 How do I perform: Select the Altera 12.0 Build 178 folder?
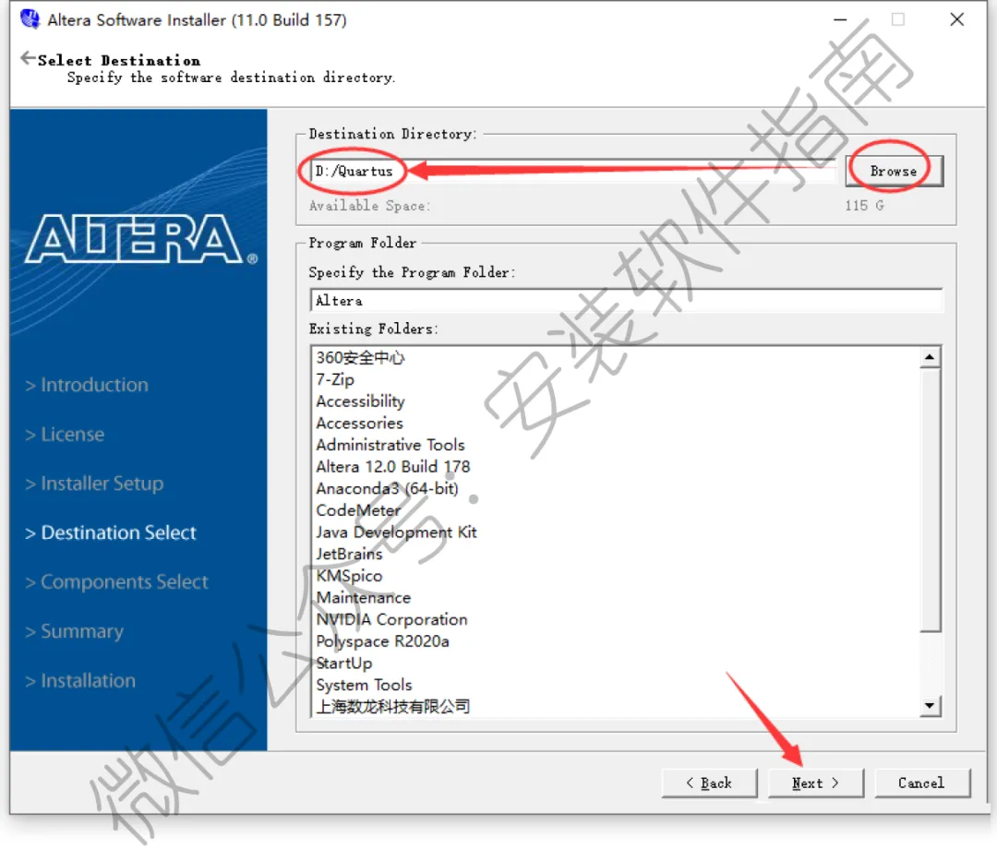click(x=393, y=466)
